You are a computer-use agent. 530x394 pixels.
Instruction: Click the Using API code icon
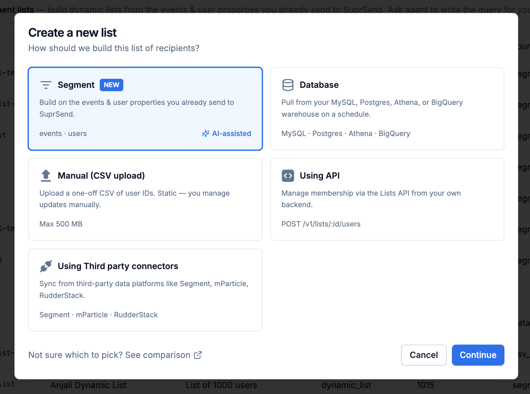click(288, 176)
